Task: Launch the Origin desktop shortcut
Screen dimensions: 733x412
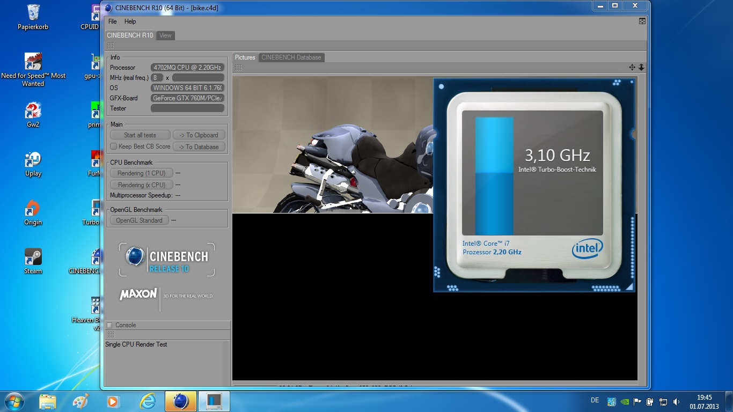Action: (33, 212)
